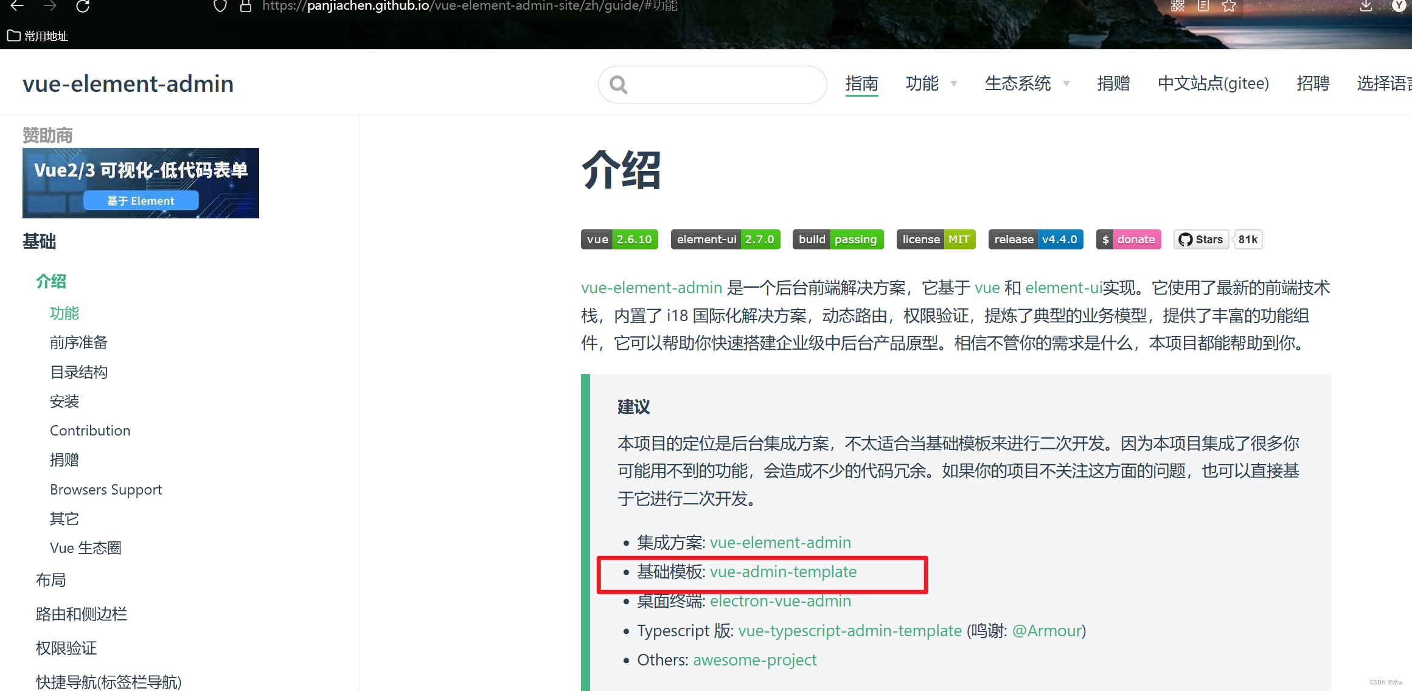The image size is (1412, 691).
Task: Open element-ui link in intro paragraph
Action: point(1064,288)
